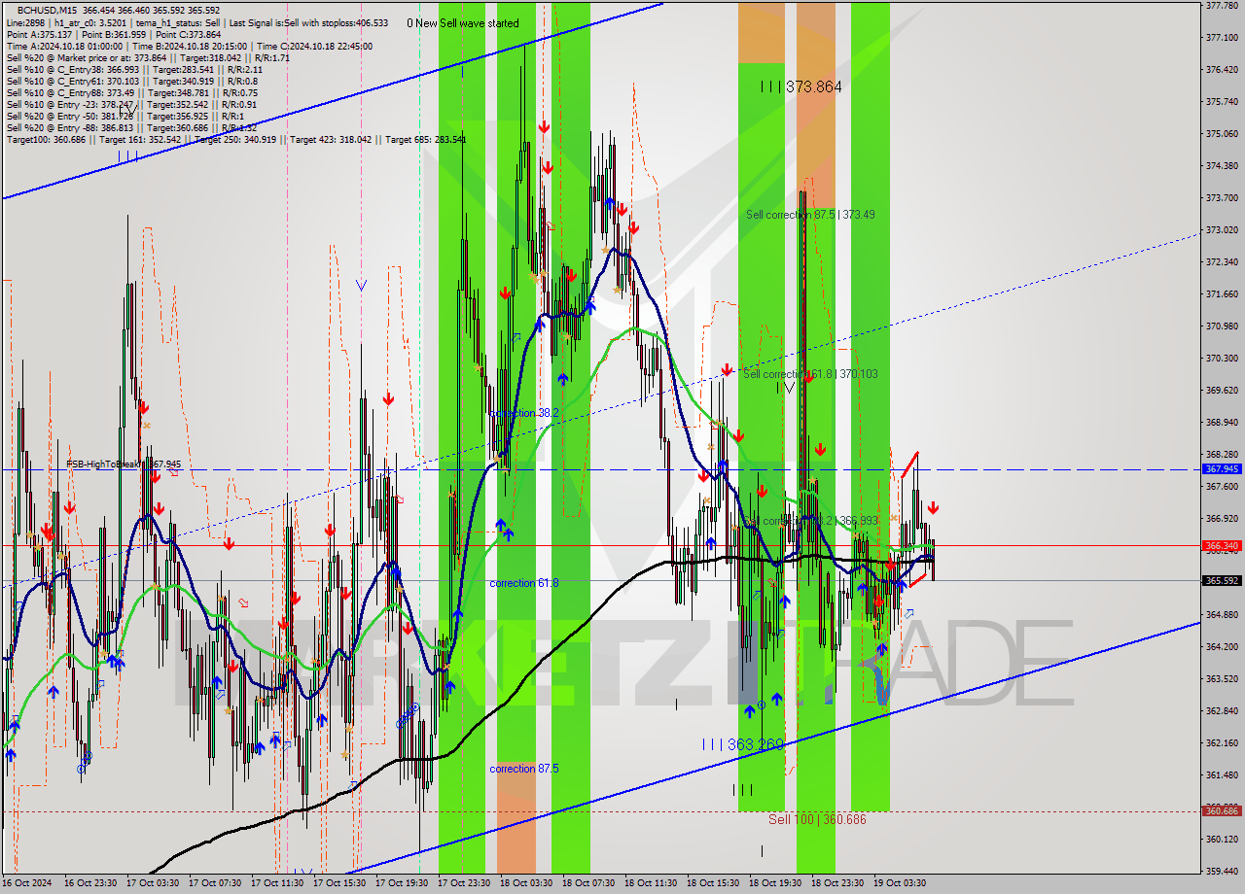Select the blue 'correction 87.5' label
The image size is (1245, 894).
pyautogui.click(x=524, y=769)
